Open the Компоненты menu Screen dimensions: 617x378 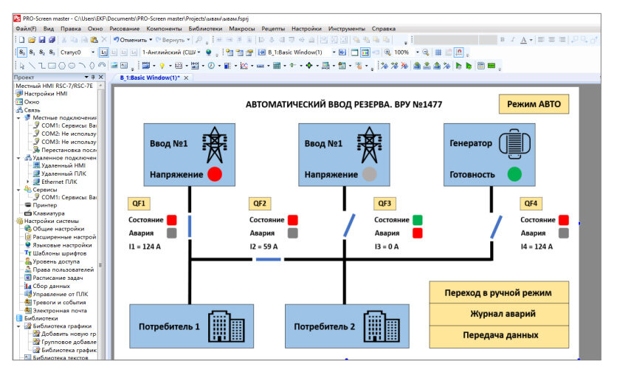pos(164,29)
